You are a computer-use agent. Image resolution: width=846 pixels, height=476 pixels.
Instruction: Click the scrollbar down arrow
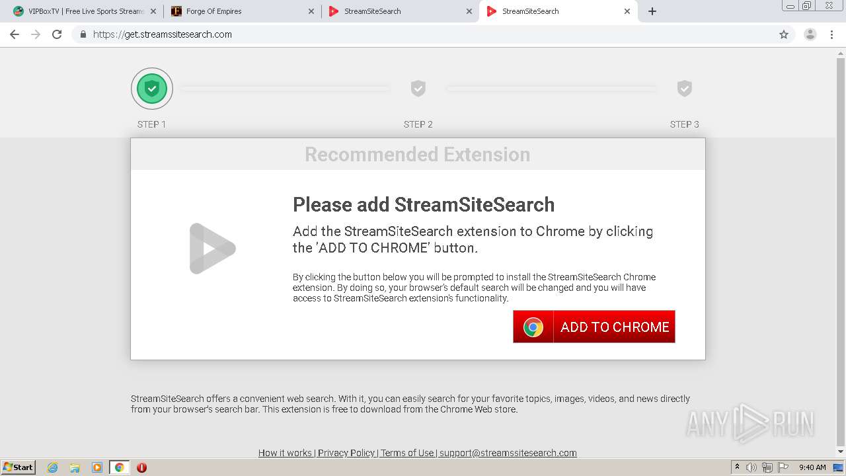click(x=841, y=454)
